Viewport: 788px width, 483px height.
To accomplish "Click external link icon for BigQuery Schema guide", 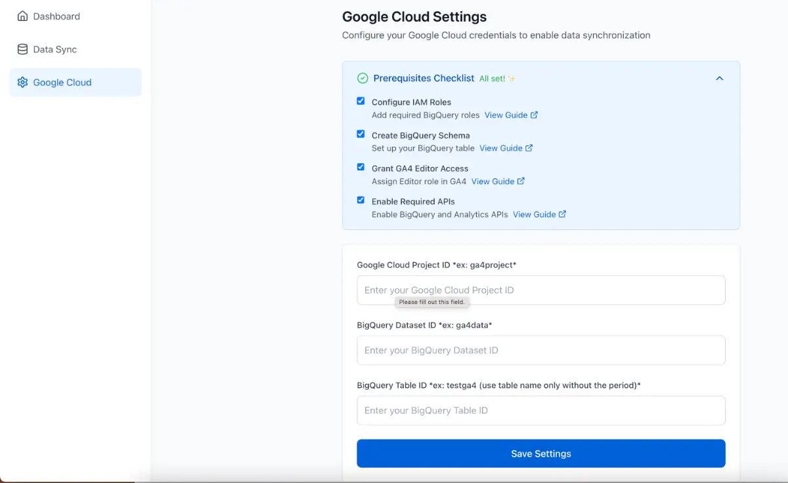I will [x=529, y=148].
